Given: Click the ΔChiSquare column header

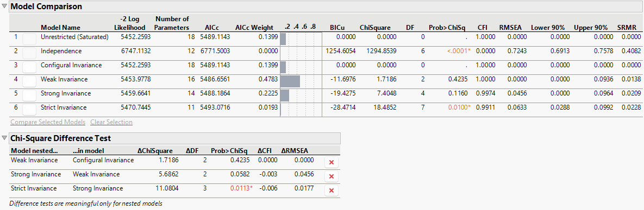Looking at the screenshot, I should 155,150.
